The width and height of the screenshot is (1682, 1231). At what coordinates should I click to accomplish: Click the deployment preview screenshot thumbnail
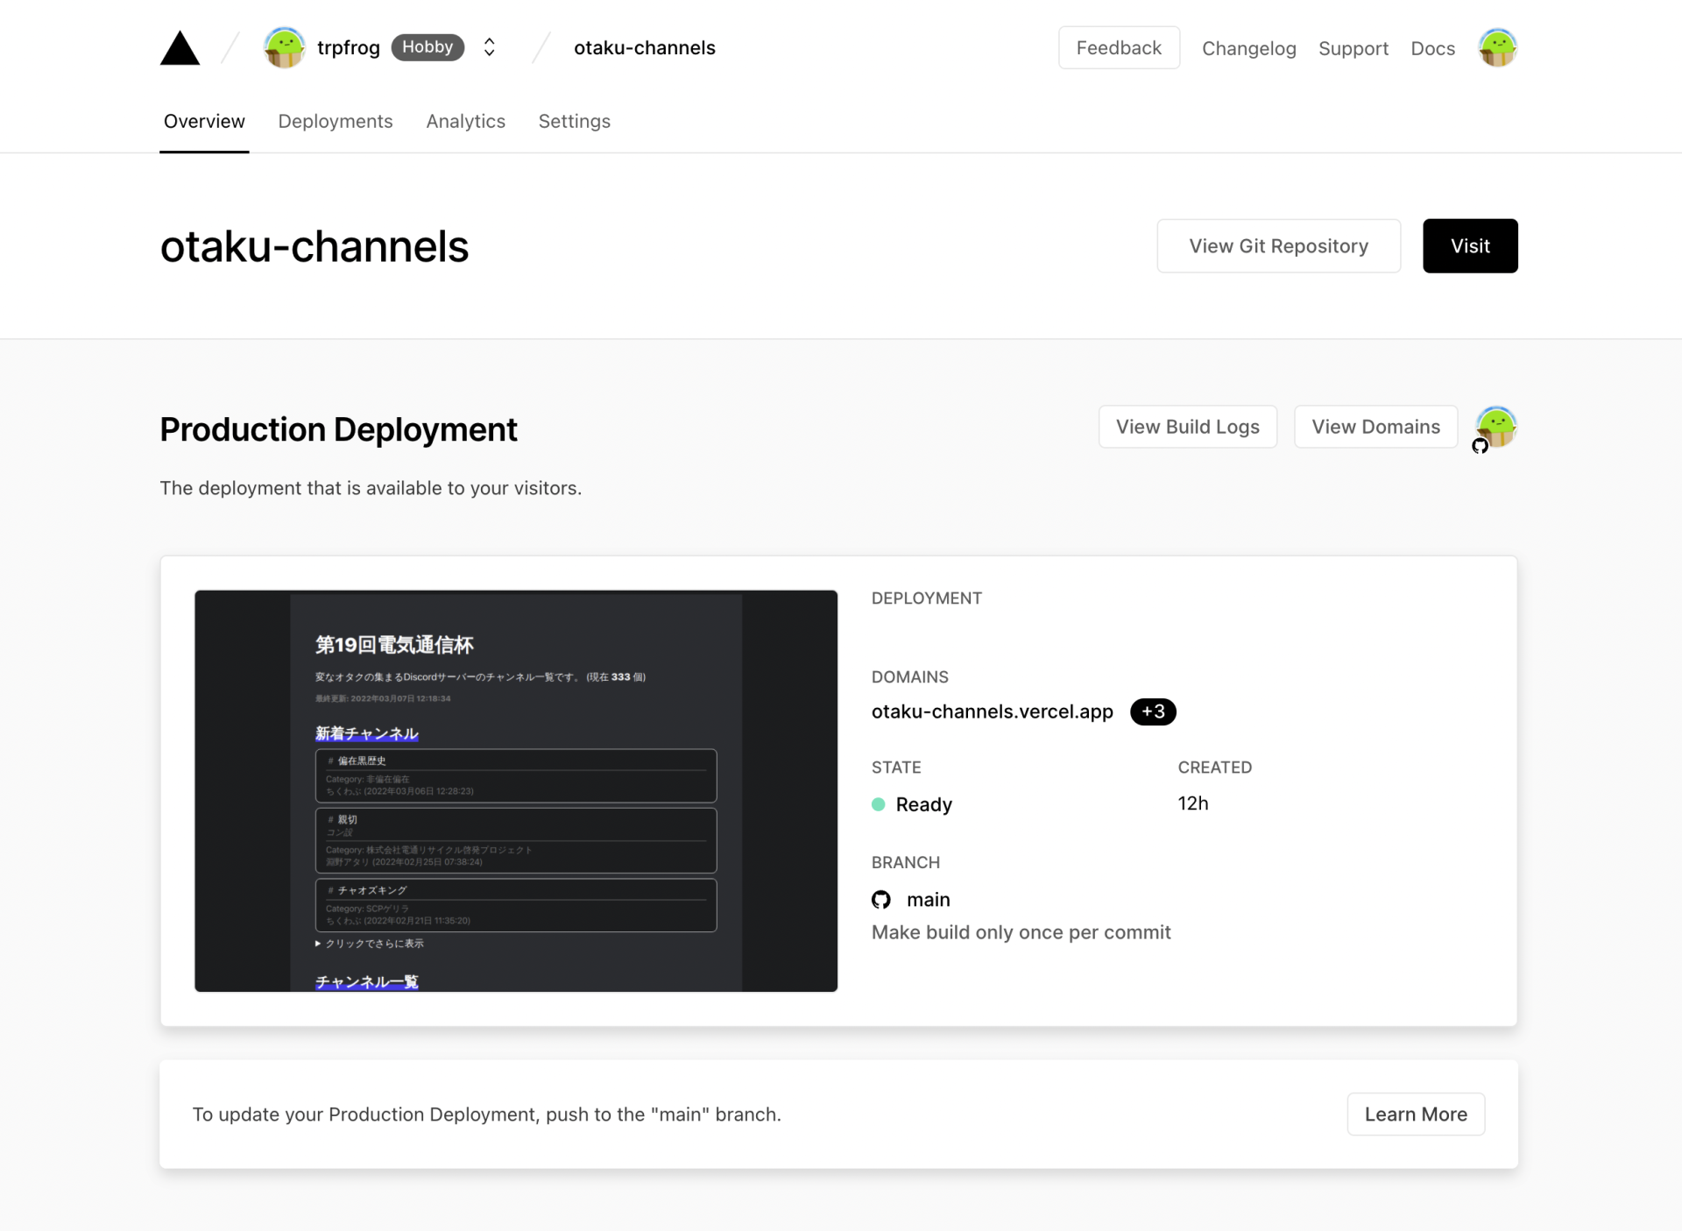[x=516, y=790]
